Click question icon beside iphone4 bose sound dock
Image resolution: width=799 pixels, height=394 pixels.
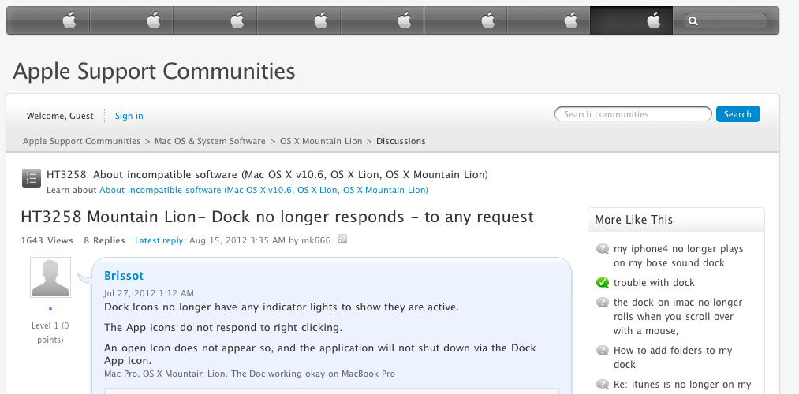(603, 250)
